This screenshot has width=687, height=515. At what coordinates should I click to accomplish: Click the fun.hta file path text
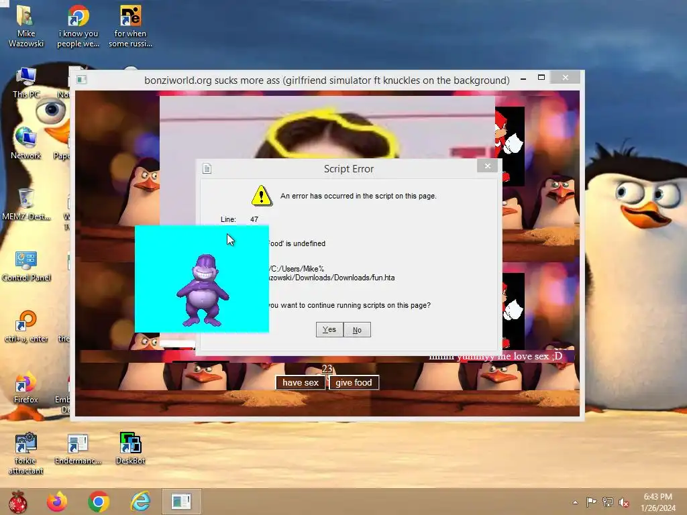pos(331,274)
